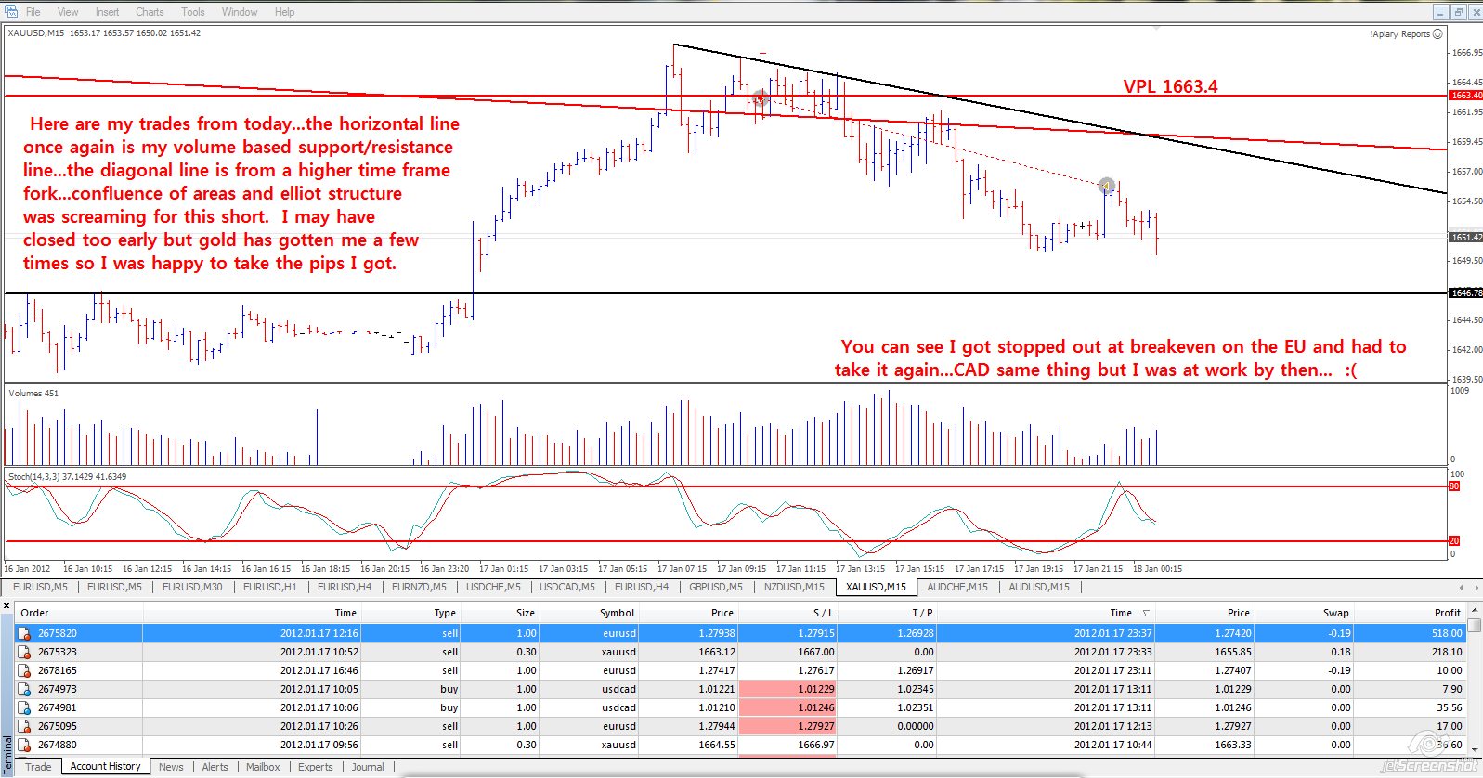Click the 1646.78 black price label on the axis
1483x778 pixels.
click(1466, 293)
